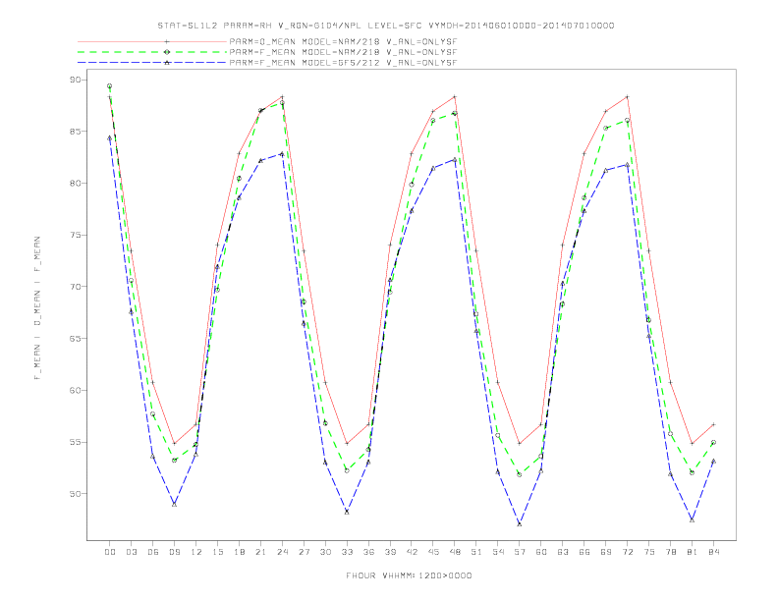Click x-axis tick label 57
The height and width of the screenshot is (601, 778).
[520, 552]
